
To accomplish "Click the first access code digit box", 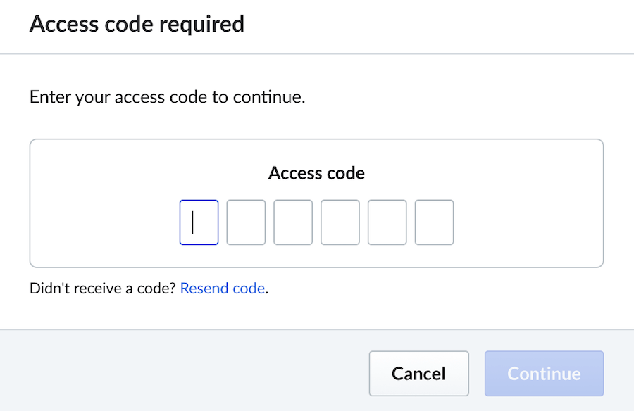I will [199, 222].
